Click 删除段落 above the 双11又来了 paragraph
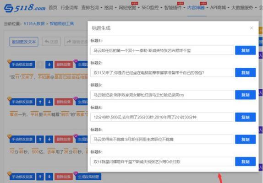The height and width of the screenshot is (183, 263). click(x=64, y=65)
